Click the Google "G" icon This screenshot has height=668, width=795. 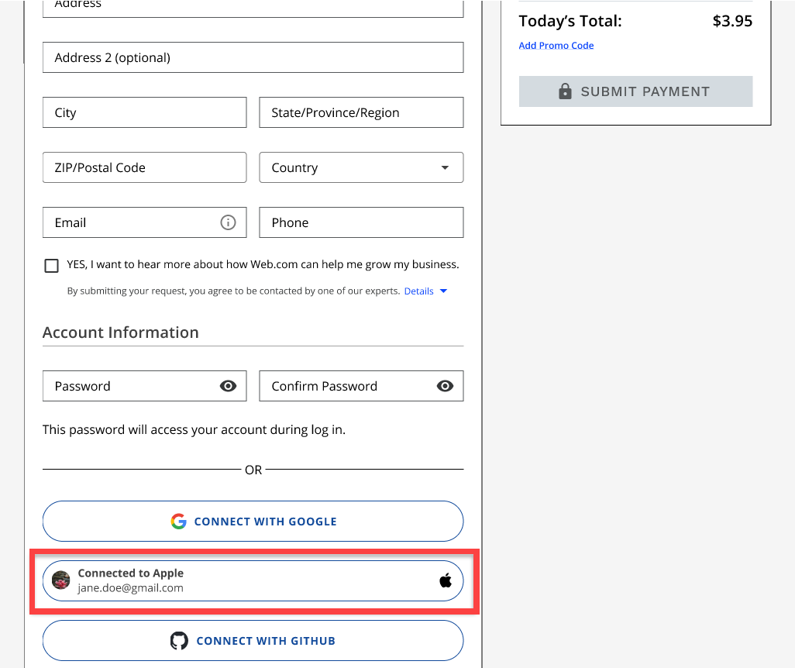(x=178, y=521)
